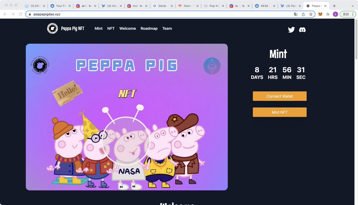Open the NFT nav menu item

pyautogui.click(x=111, y=29)
